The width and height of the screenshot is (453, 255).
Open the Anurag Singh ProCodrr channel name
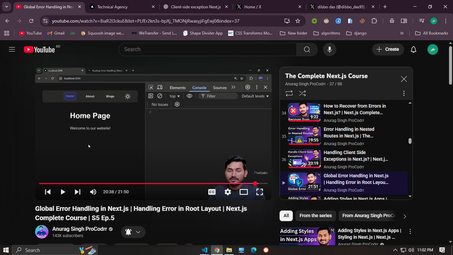click(x=80, y=229)
